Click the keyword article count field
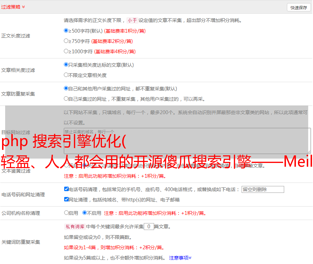 149,227
